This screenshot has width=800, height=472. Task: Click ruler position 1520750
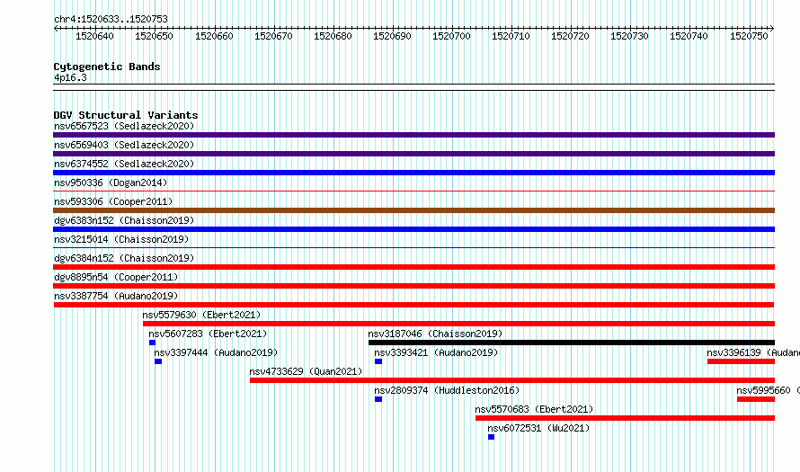pos(749,36)
